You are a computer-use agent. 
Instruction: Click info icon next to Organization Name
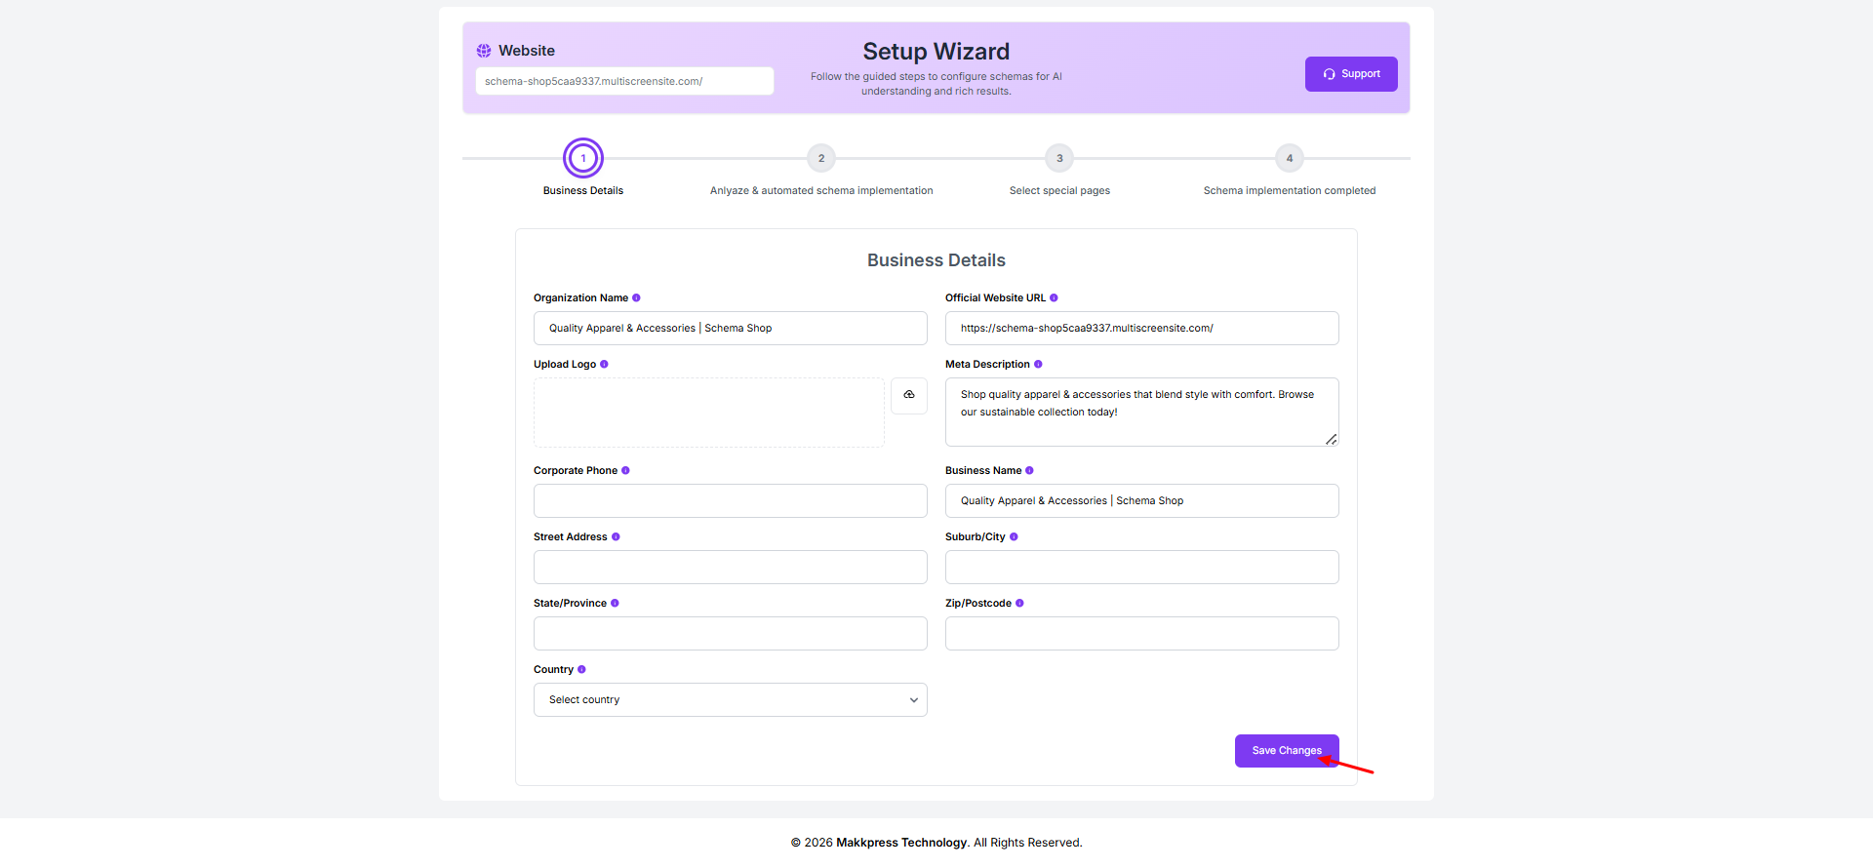[636, 298]
